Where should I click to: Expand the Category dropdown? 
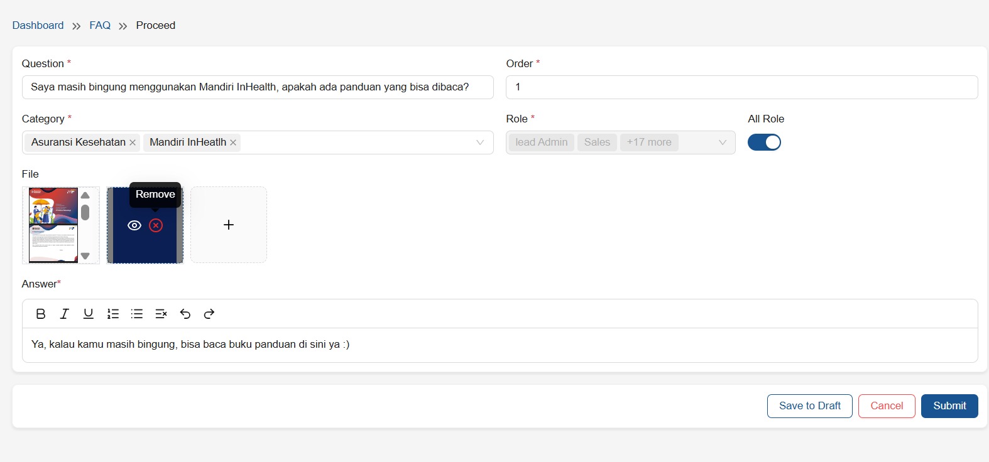pyautogui.click(x=480, y=142)
